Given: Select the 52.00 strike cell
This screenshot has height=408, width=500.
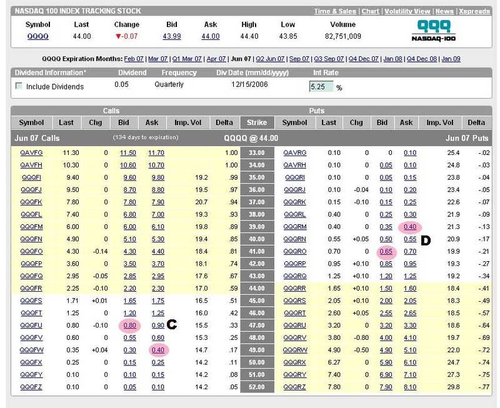Looking at the screenshot, I should [257, 387].
